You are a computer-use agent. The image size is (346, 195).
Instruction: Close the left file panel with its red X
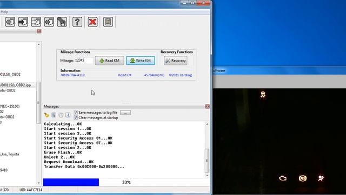click(39, 31)
